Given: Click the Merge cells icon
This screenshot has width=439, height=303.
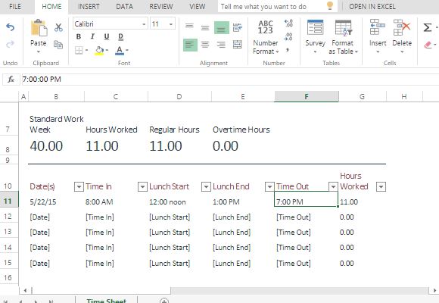Looking at the screenshot, I should [237, 44].
